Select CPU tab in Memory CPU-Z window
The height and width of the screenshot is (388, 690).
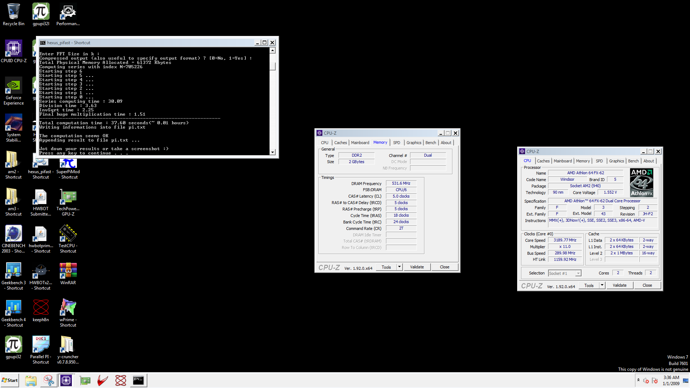[325, 143]
